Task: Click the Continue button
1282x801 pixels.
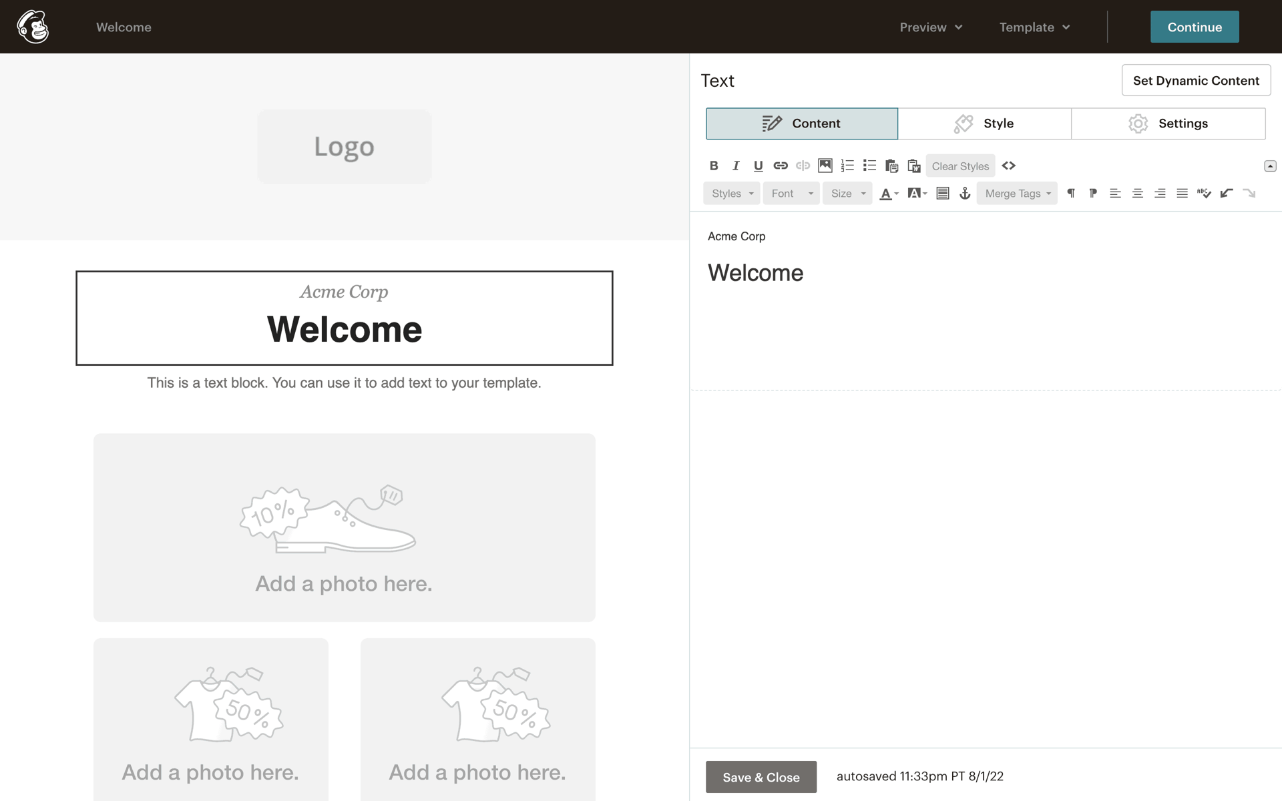Action: [x=1195, y=27]
